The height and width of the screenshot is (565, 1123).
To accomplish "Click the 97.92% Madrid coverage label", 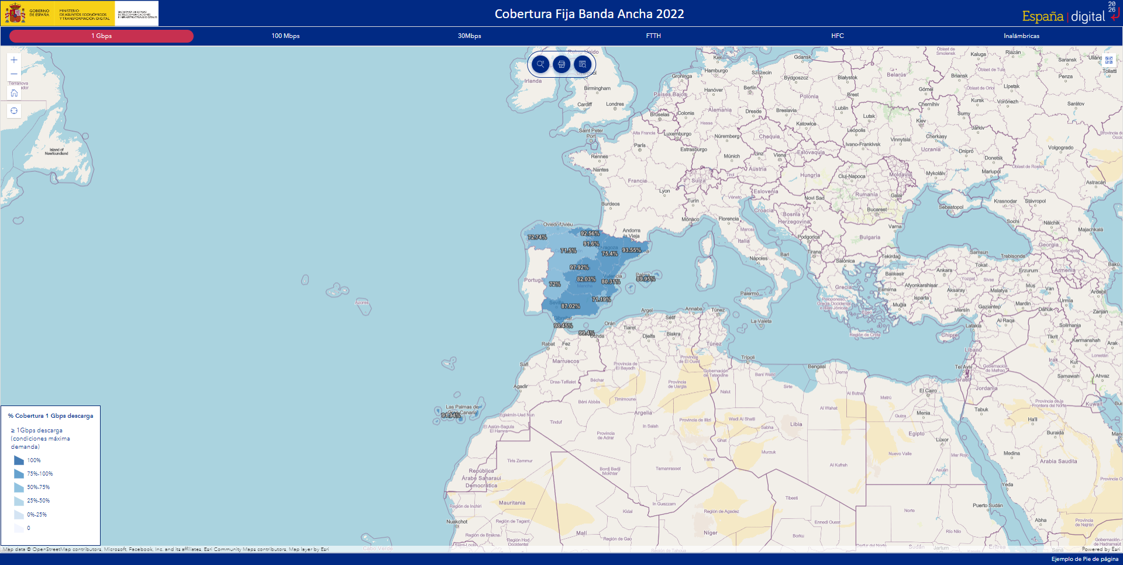I will (579, 268).
